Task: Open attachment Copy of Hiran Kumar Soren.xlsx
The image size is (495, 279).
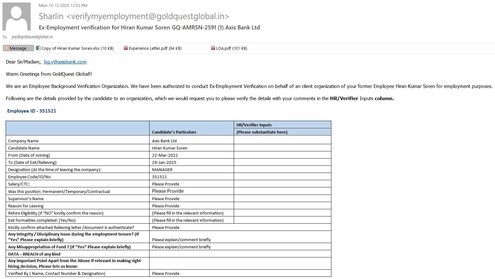Action: 75,48
